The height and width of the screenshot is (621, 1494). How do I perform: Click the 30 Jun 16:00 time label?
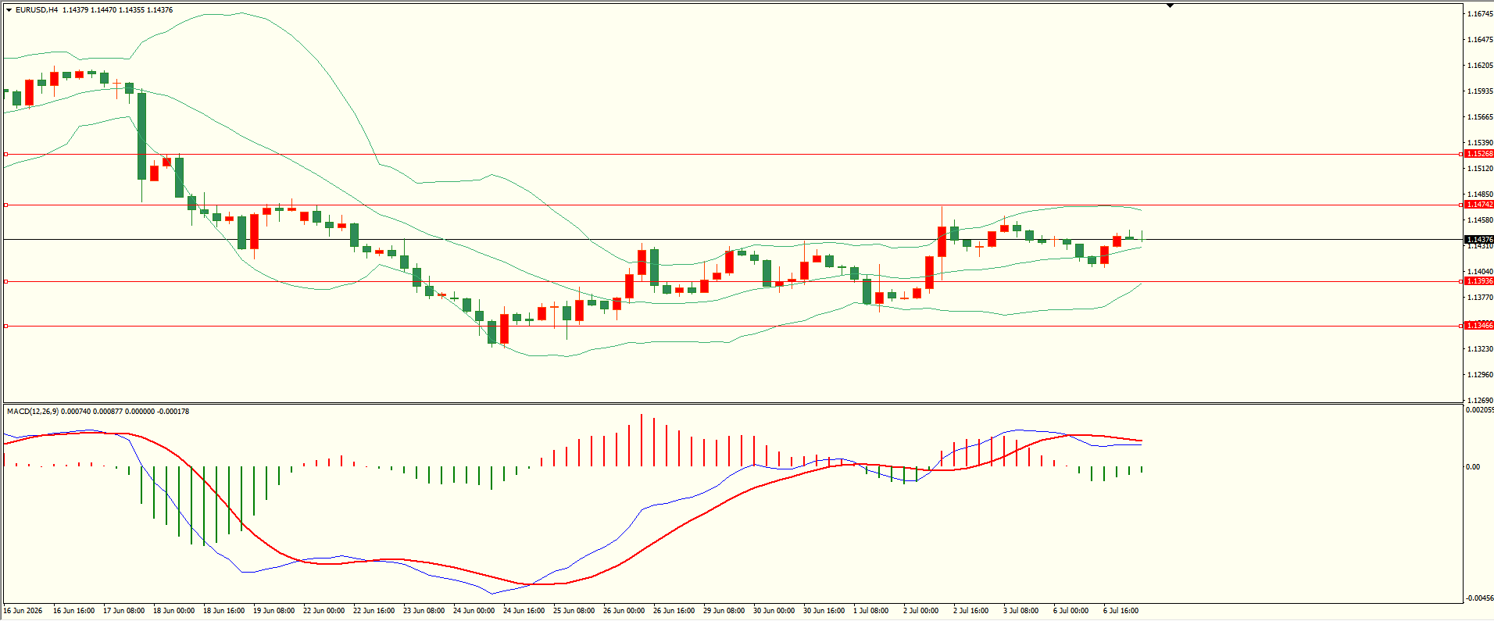tap(824, 611)
